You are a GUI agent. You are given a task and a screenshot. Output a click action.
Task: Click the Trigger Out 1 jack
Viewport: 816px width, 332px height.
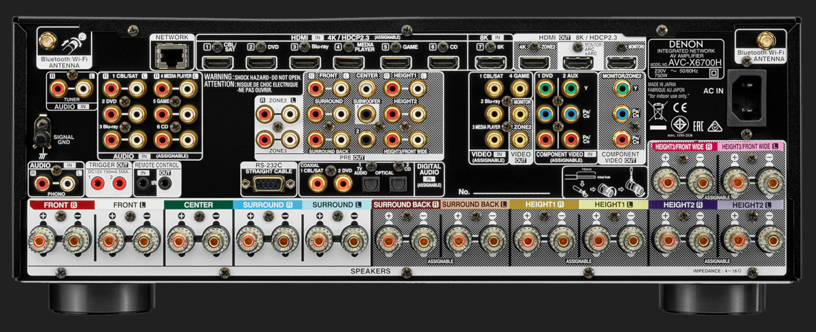[x=98, y=184]
